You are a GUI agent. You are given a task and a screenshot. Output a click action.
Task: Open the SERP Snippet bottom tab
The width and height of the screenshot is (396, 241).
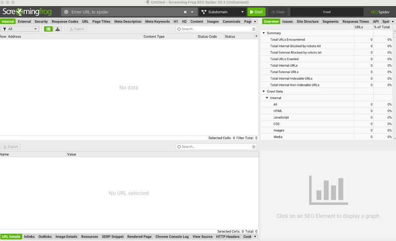point(113,237)
